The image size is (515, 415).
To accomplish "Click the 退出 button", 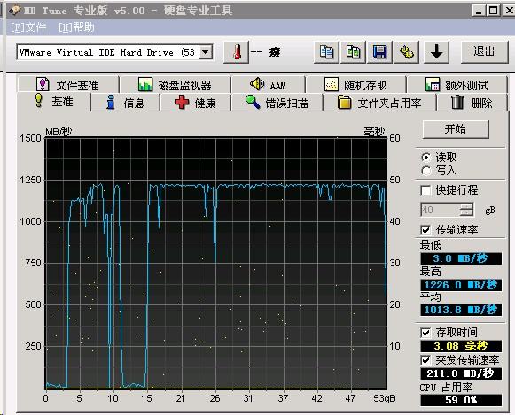I will coord(484,52).
